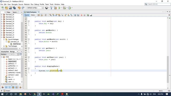This screenshot has width=171, height=96.
Task: Click the Shift Line Right icon
Action: click(78, 15)
